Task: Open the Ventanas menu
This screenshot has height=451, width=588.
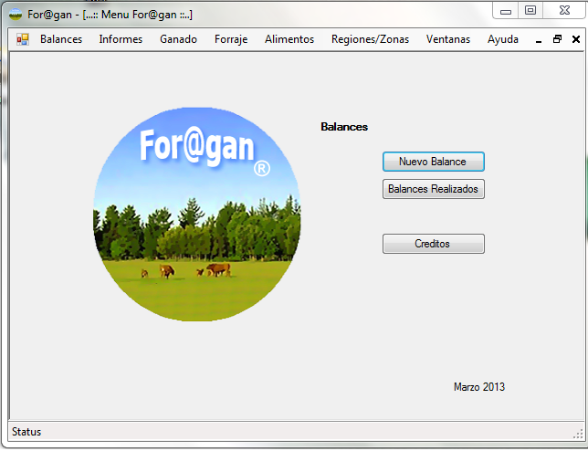Action: tap(448, 39)
